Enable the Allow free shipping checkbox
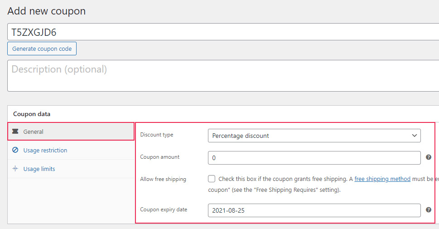 [x=212, y=179]
